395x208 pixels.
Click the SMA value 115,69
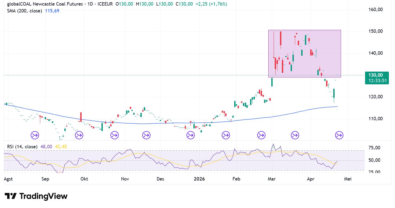tap(52, 11)
